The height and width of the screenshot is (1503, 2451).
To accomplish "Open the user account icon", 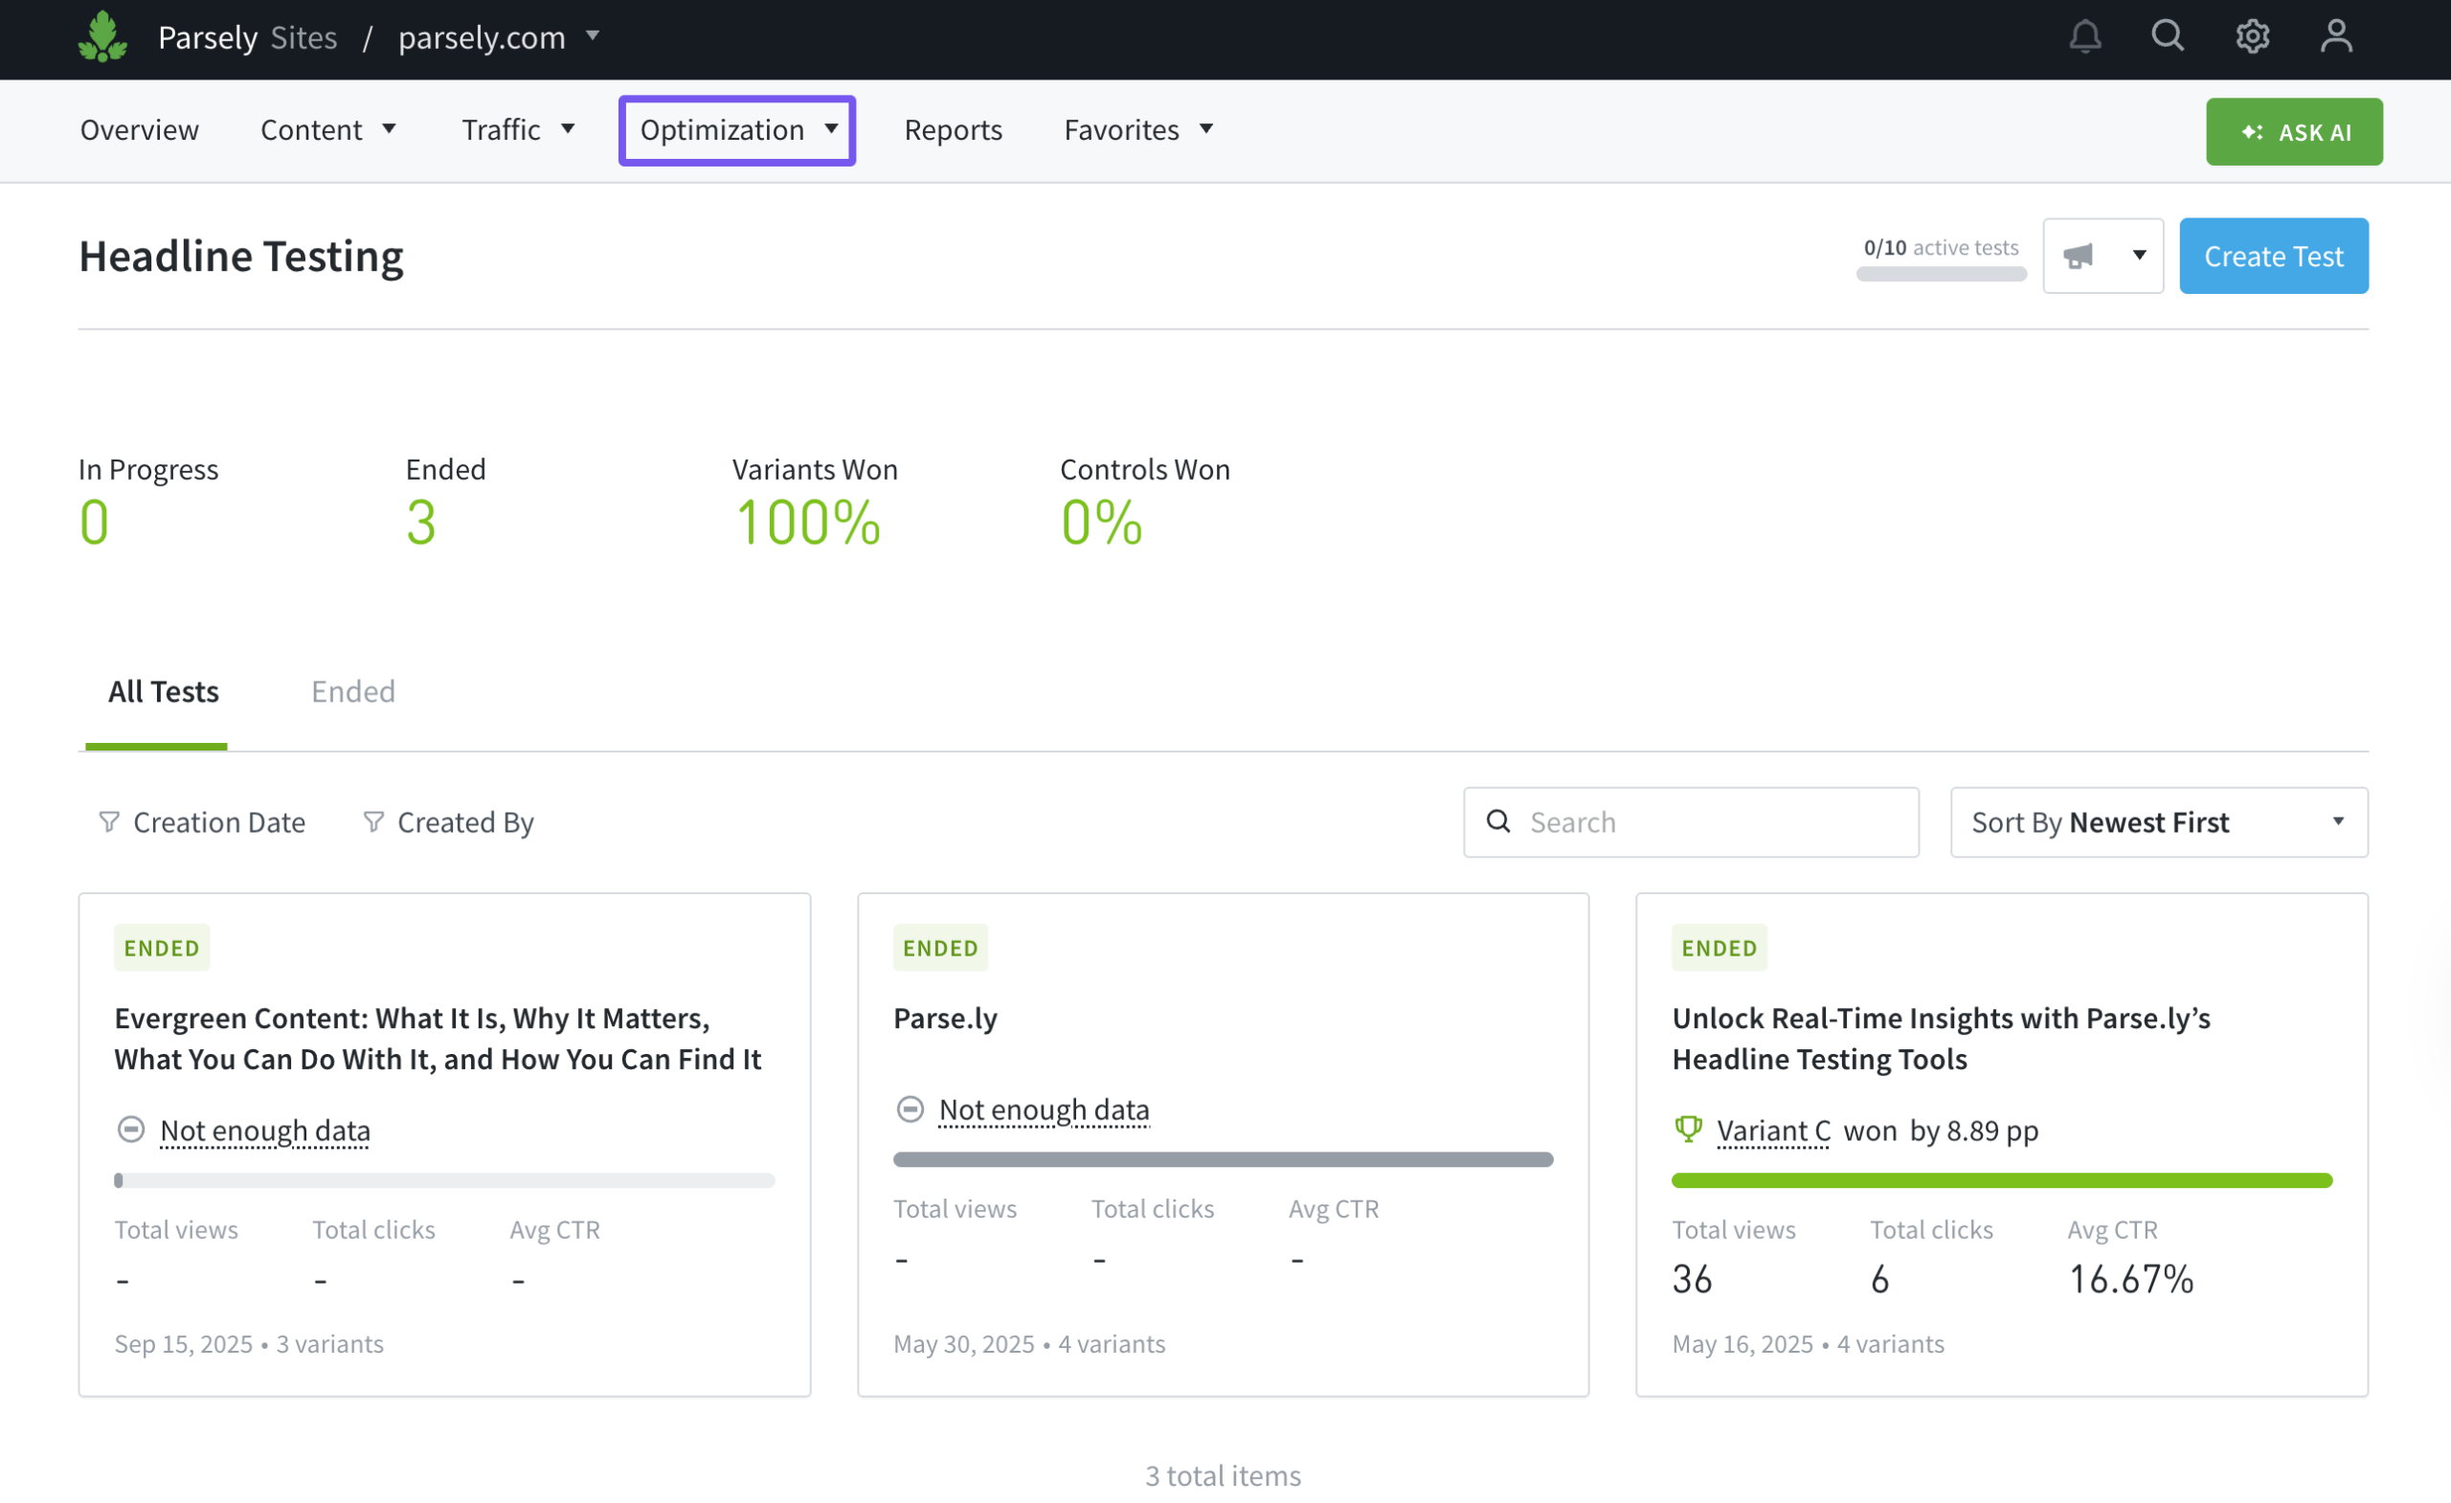I will click(x=2334, y=36).
